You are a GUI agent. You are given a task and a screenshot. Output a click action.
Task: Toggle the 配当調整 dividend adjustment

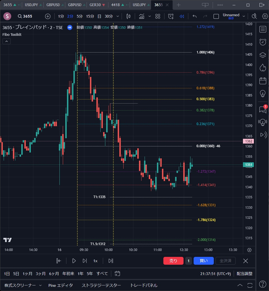click(x=244, y=274)
